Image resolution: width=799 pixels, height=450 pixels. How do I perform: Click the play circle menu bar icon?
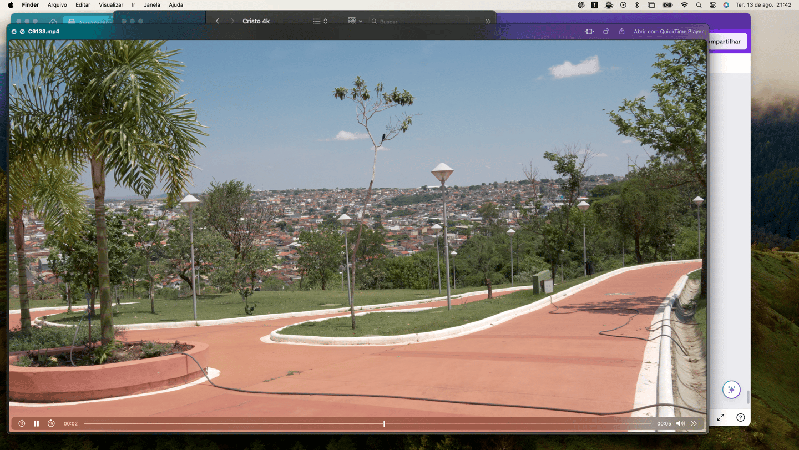pos(623,5)
